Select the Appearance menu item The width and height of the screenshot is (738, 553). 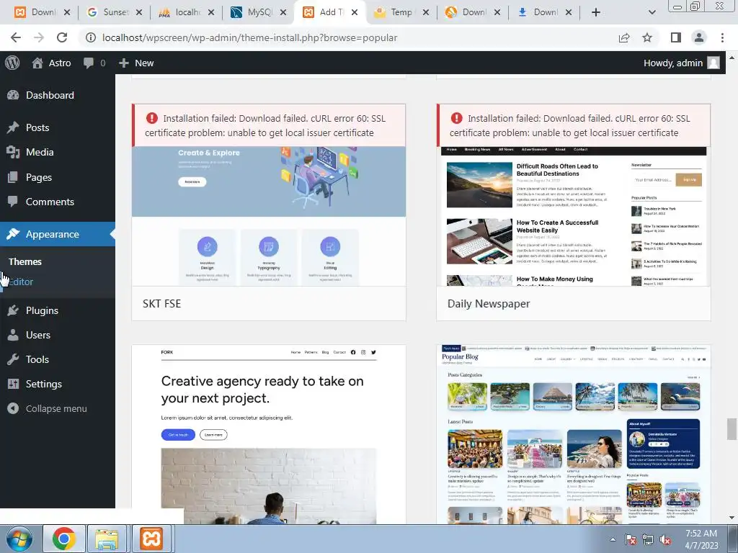pyautogui.click(x=52, y=234)
